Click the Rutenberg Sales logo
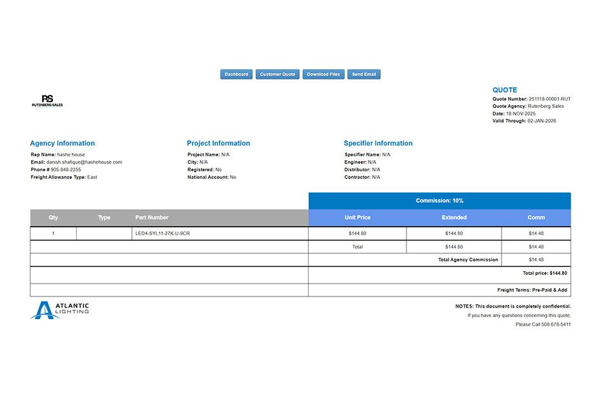 47,101
